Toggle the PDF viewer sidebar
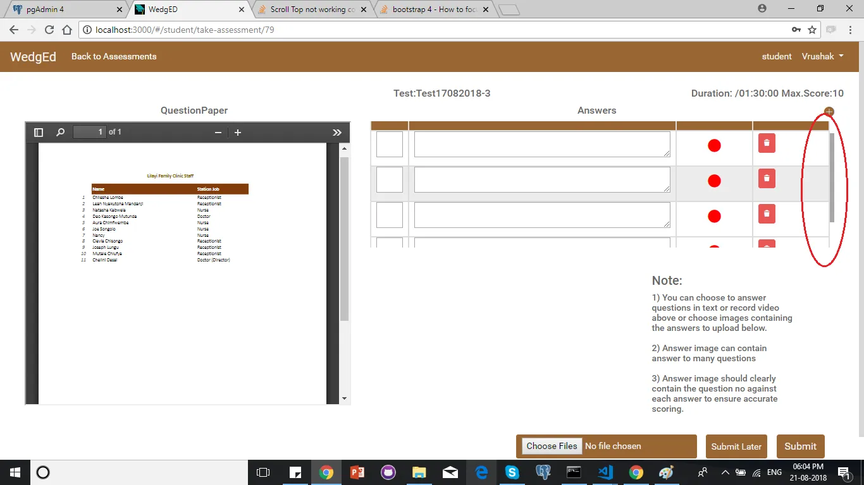 [39, 133]
